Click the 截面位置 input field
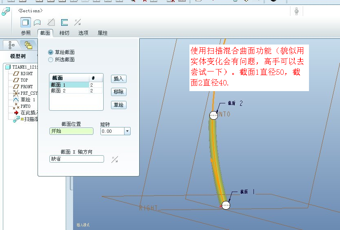340x230 pixels. pyautogui.click(x=71, y=131)
